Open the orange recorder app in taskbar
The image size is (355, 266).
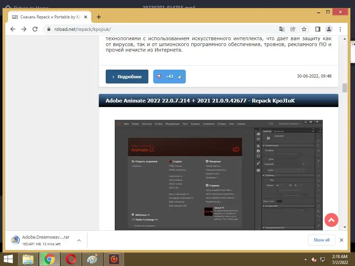pyautogui.click(x=114, y=259)
